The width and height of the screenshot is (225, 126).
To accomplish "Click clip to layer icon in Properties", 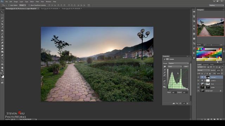I will coord(173,104).
